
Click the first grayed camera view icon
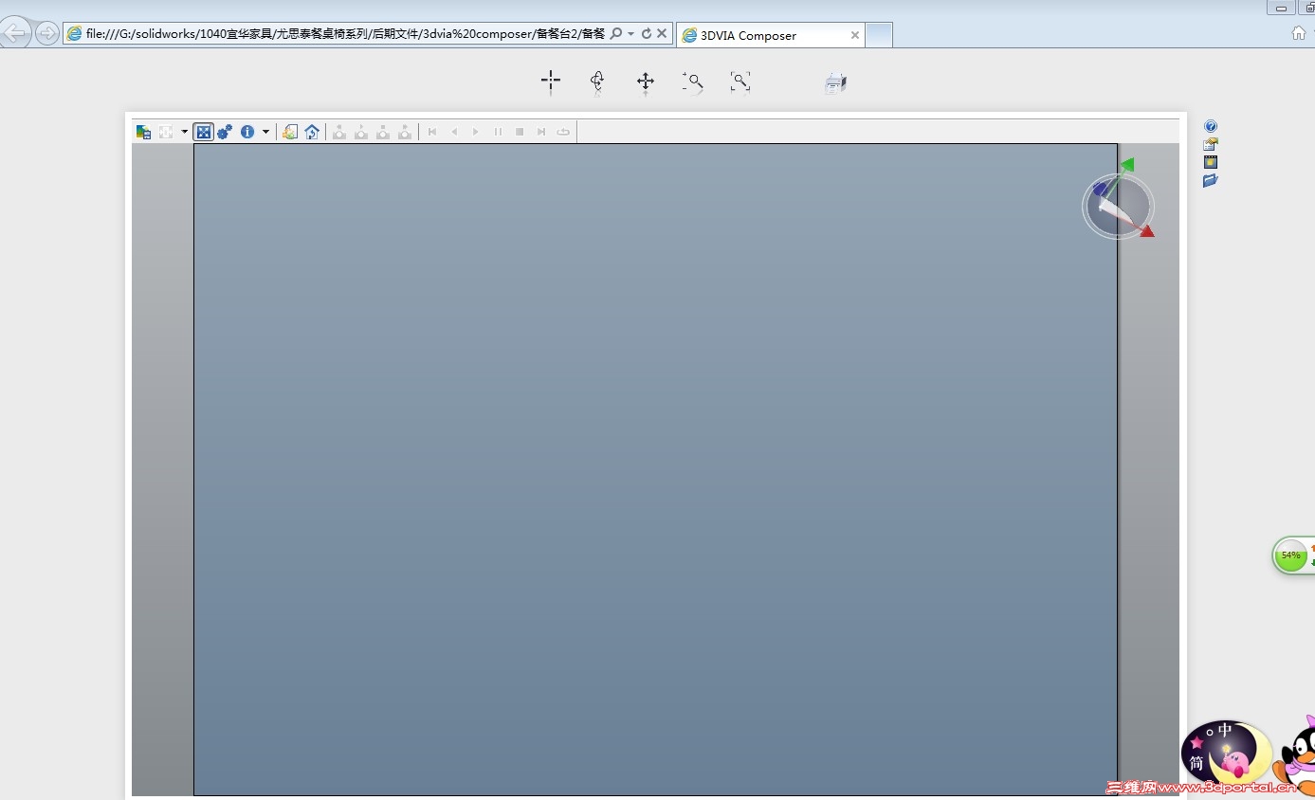[x=339, y=132]
